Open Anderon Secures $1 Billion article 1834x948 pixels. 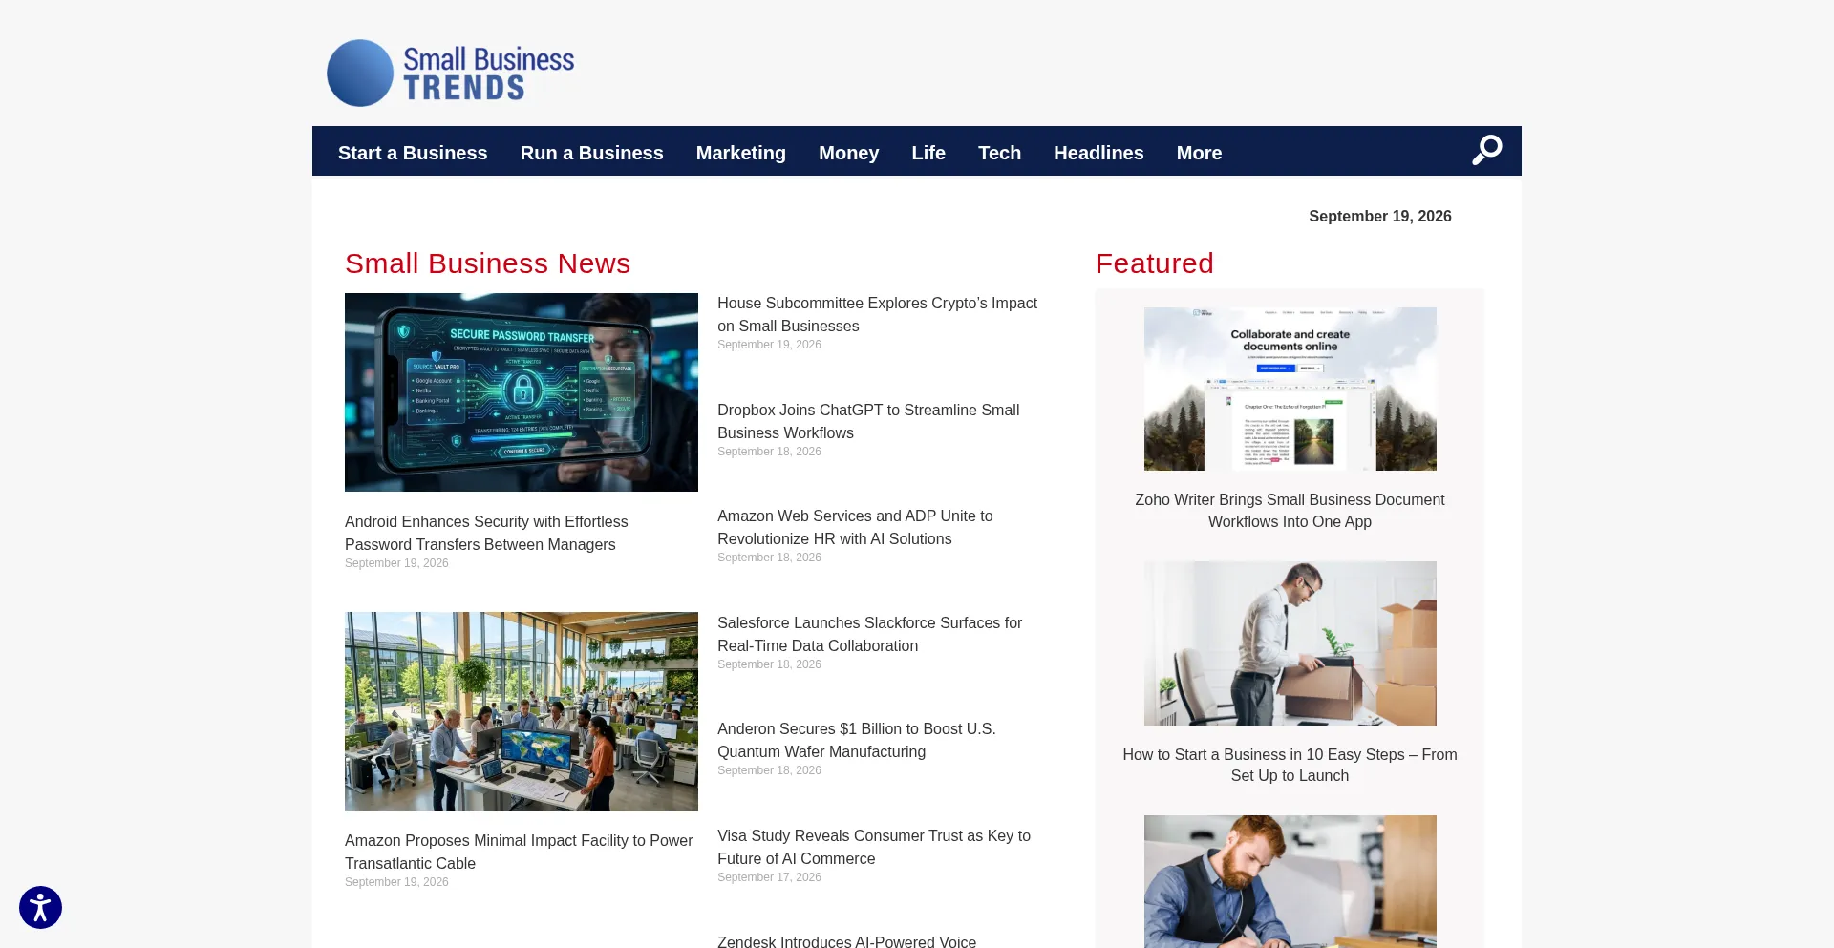click(856, 740)
